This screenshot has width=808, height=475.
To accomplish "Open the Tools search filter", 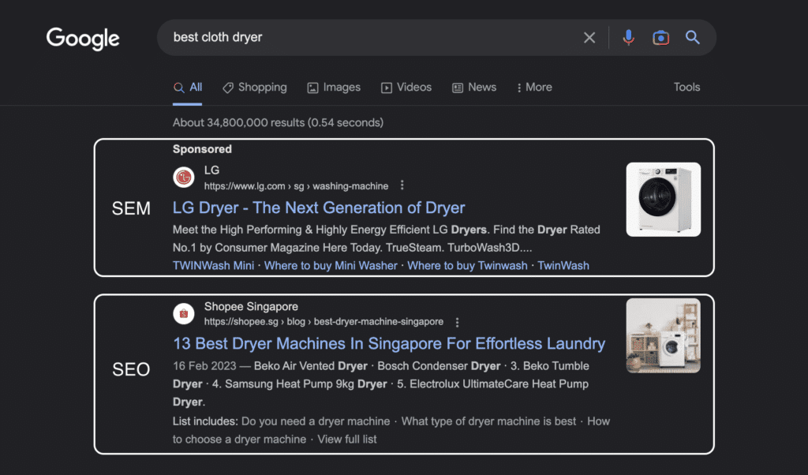I will tap(686, 88).
